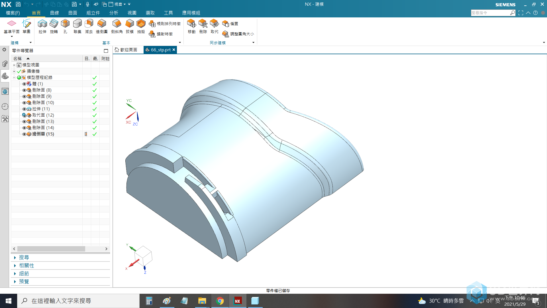Screen dimensions: 547x308
Task: Select the 倒斜角 chamfer tool
Action: [117, 26]
